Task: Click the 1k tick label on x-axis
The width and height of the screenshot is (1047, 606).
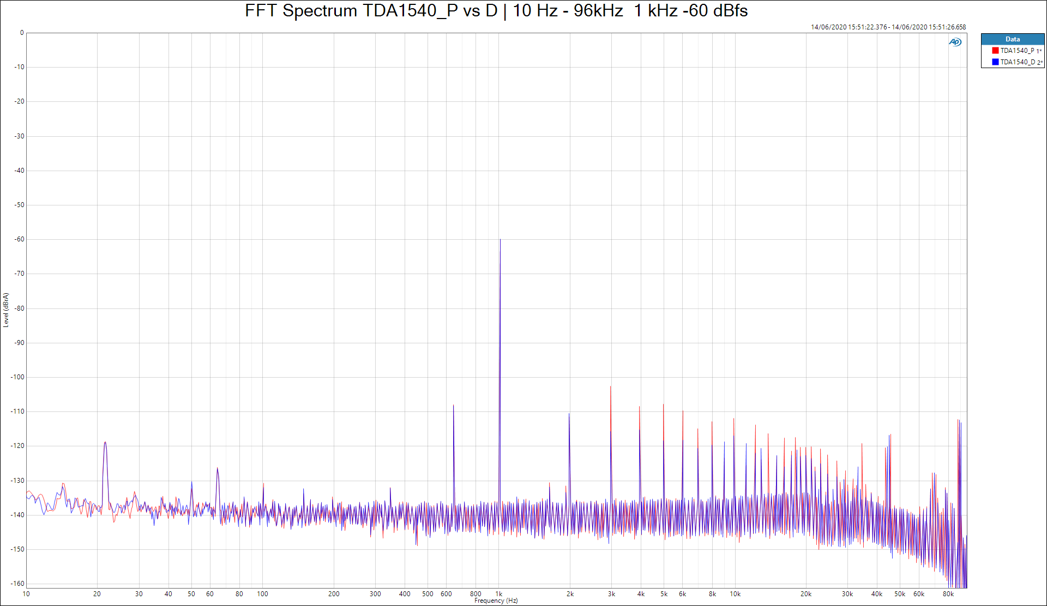Action: click(499, 594)
